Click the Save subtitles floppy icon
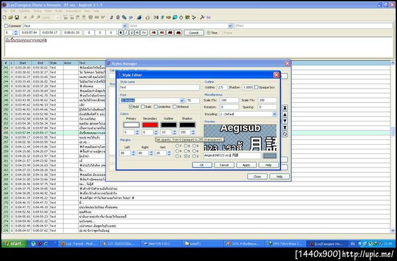 tap(17, 17)
